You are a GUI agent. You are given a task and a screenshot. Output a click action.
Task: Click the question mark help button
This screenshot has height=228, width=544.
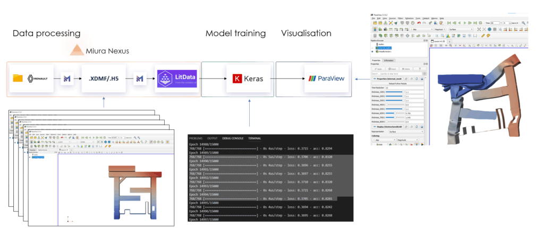click(x=420, y=69)
